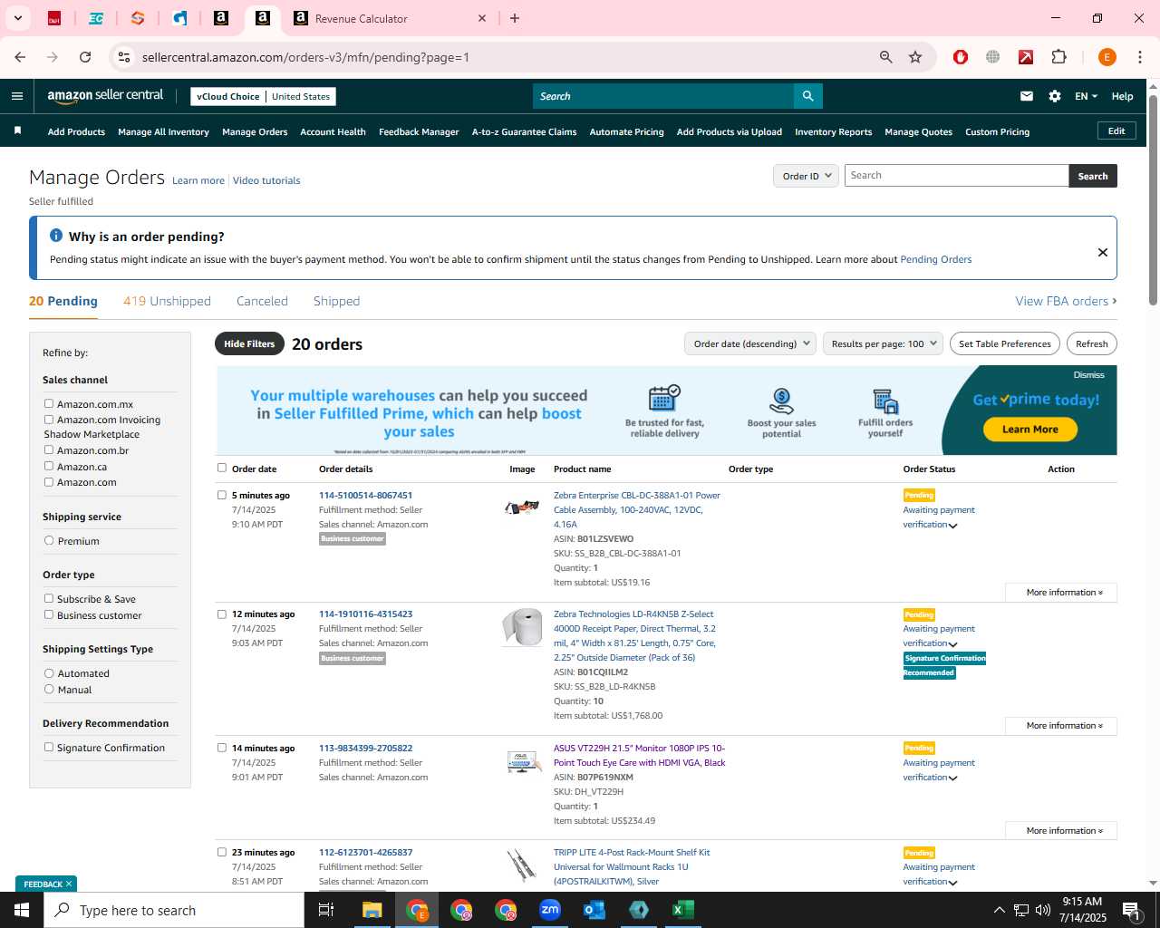Open the tab search dropdown arrow
1160x928 pixels.
(17, 18)
